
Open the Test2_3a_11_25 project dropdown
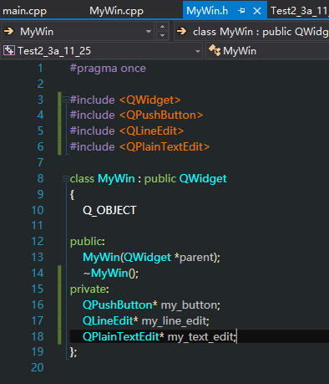pos(198,51)
